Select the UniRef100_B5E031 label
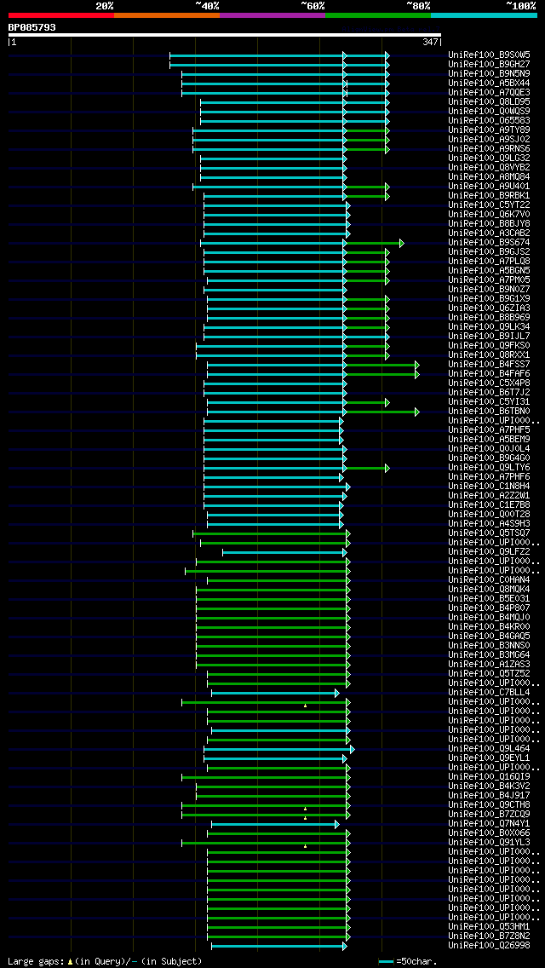This screenshot has width=545, height=968. click(489, 597)
